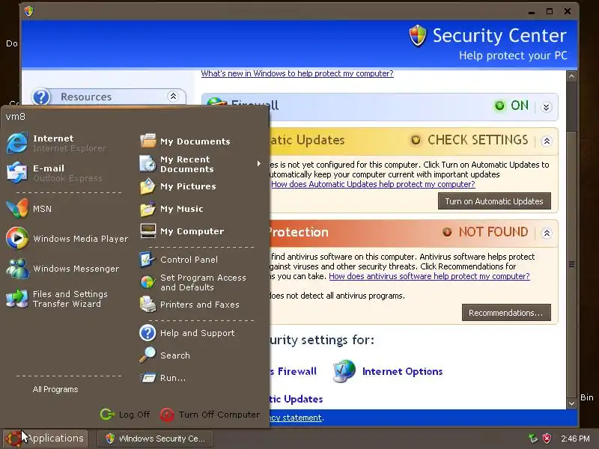The height and width of the screenshot is (449, 599).
Task: Open the All Programs menu
Action: click(x=55, y=389)
